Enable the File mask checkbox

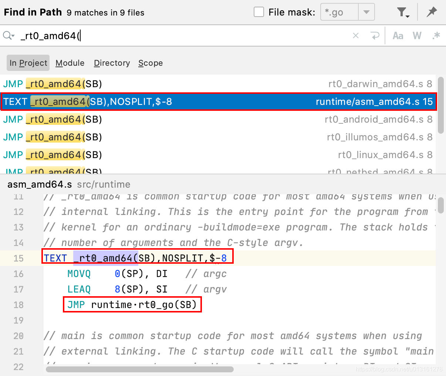tap(259, 12)
